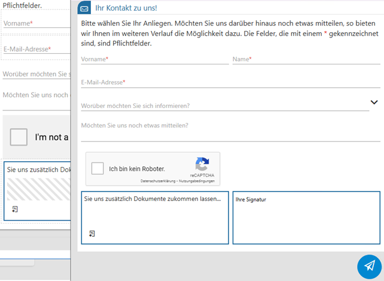Click the envelope icon beside Ihr Kontakt zu uns!
This screenshot has height=281, width=384.
pos(84,8)
